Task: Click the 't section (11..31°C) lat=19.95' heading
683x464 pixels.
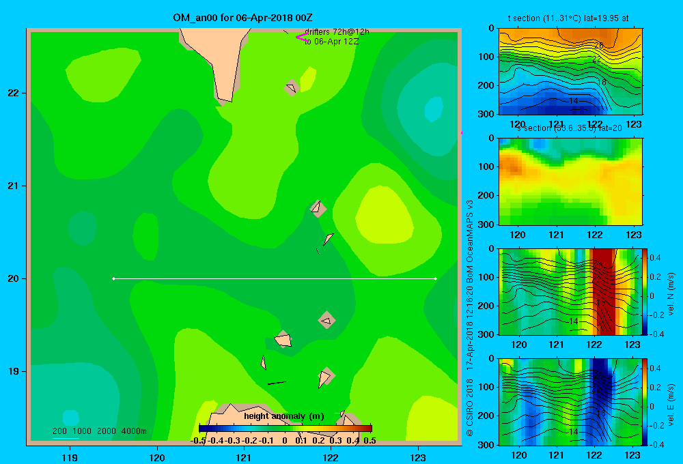Action: pos(568,18)
